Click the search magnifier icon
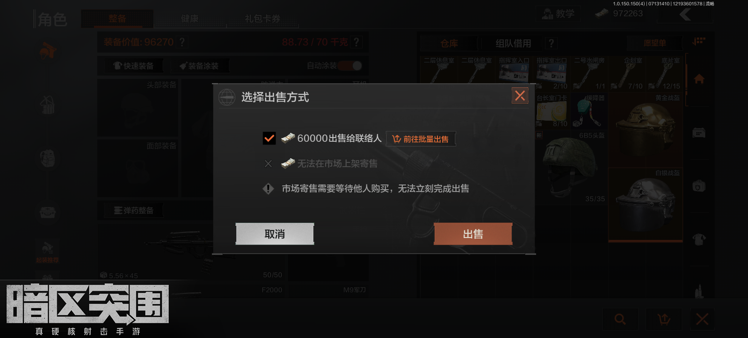 [620, 319]
